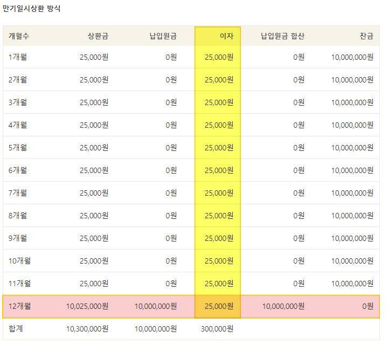Viewport: 389px width, 345px height.
Task: Click the 5개월 상환금 value 25,000원
Action: tap(94, 148)
